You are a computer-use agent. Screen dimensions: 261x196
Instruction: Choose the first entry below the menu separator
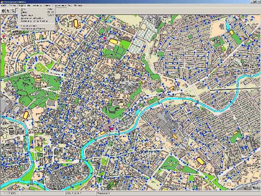(37, 26)
